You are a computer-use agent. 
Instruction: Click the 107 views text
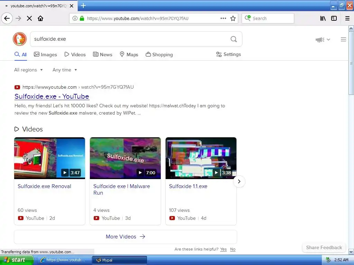pos(179,210)
